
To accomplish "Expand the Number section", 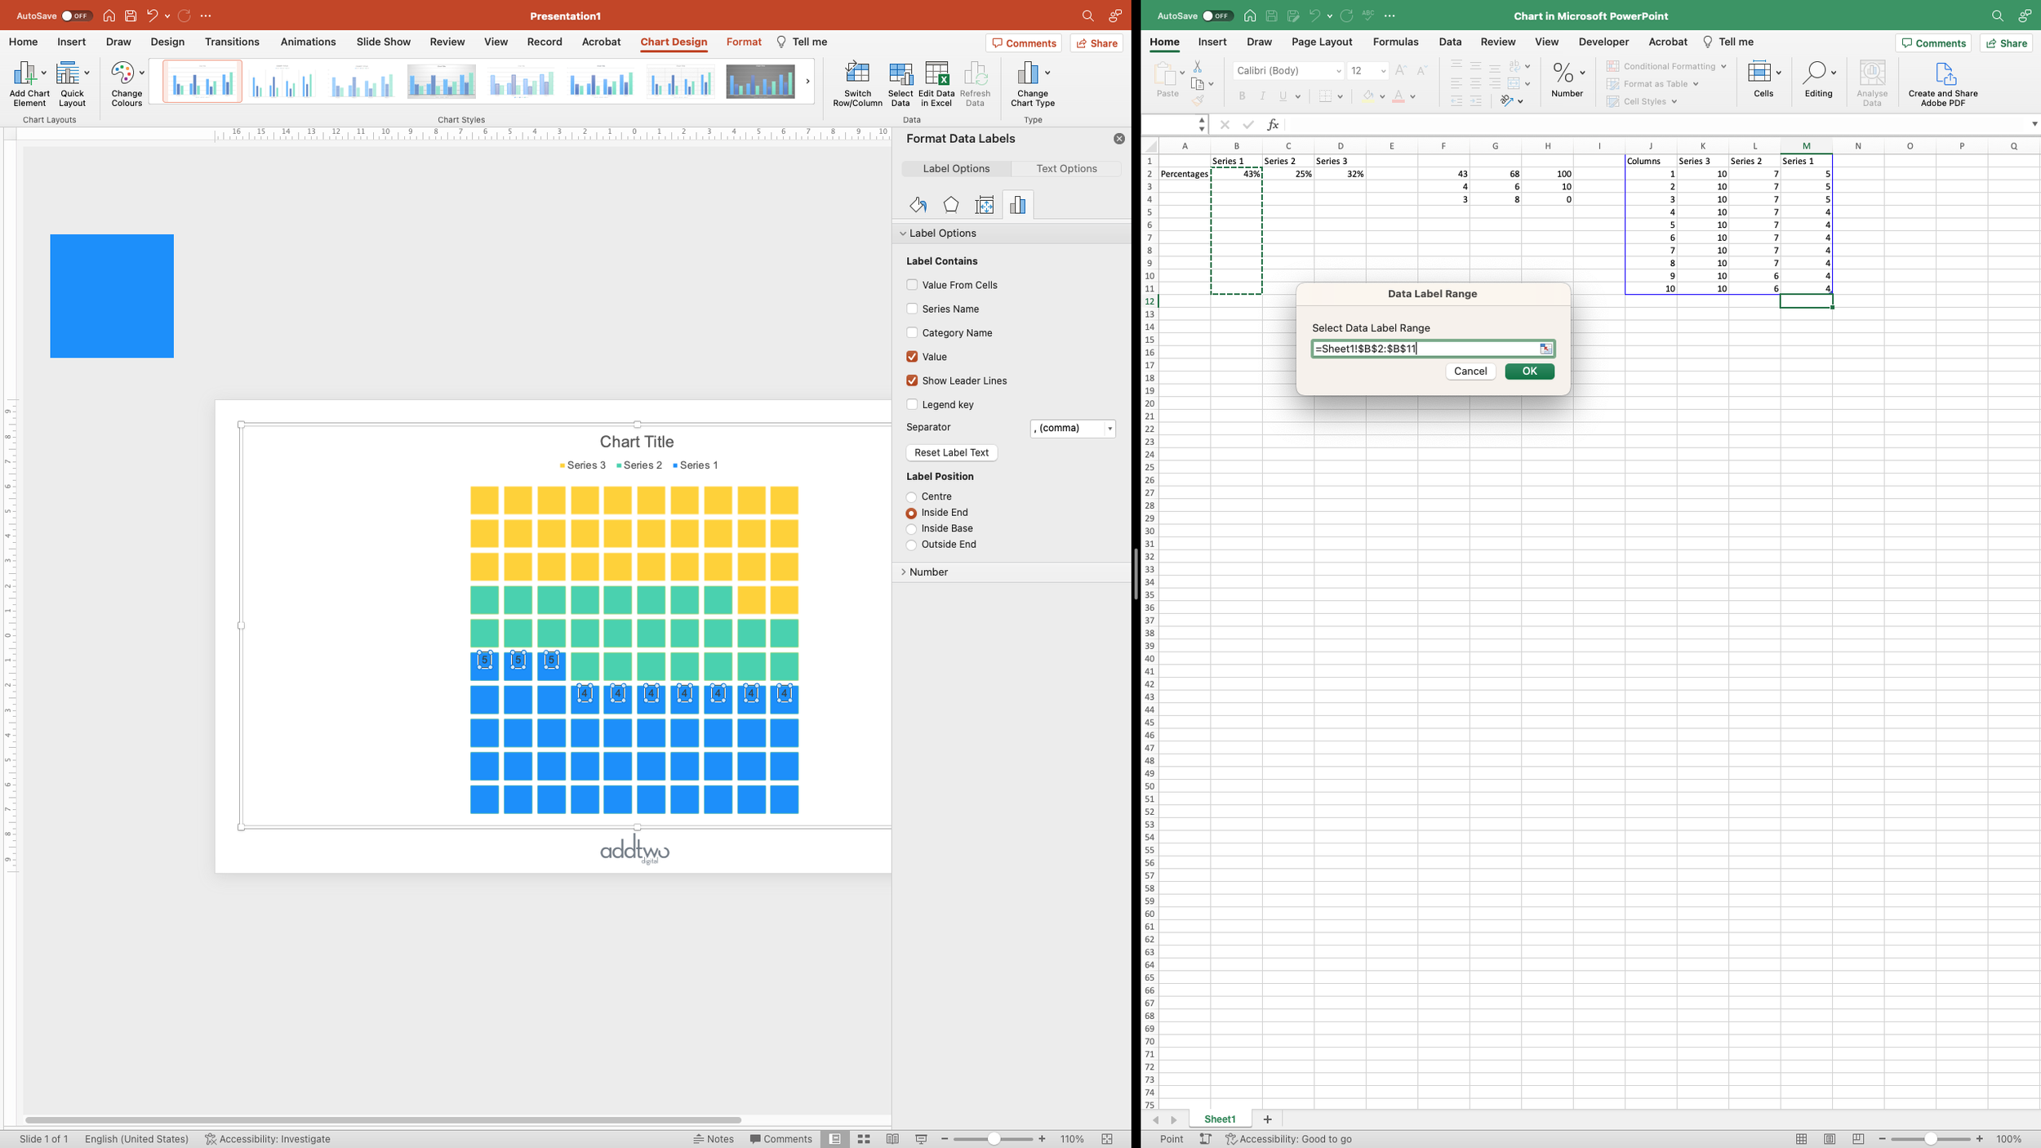I will tap(928, 572).
